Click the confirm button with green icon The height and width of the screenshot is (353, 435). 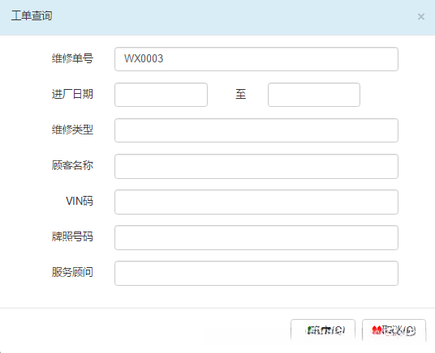323,330
